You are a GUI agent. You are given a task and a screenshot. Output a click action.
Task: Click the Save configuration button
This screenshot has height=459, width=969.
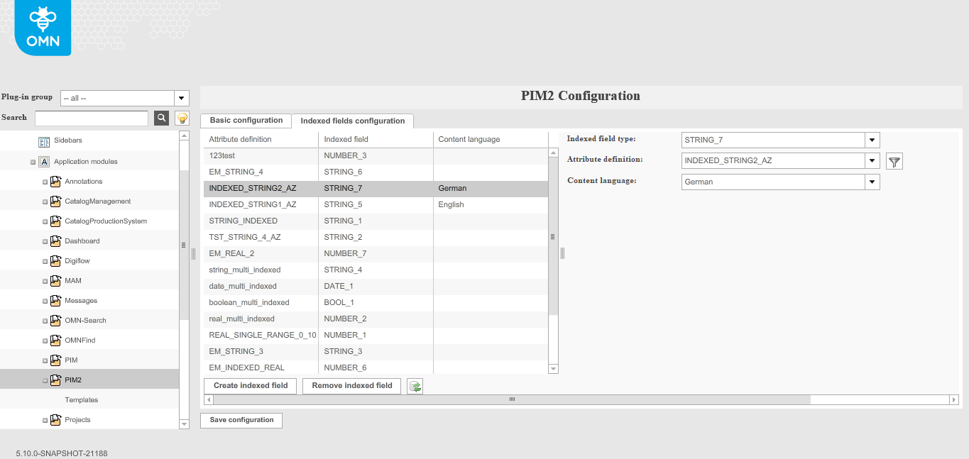tap(241, 420)
